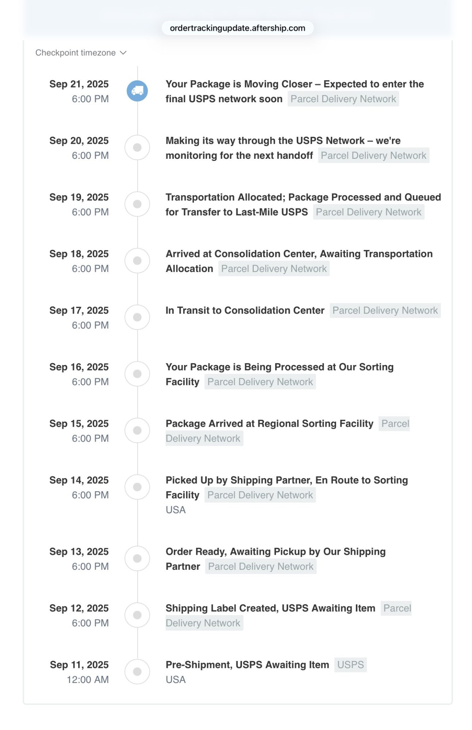Click the Sep 18, 2025 checkpoint dot
Image resolution: width=472 pixels, height=730 pixels.
(x=137, y=261)
